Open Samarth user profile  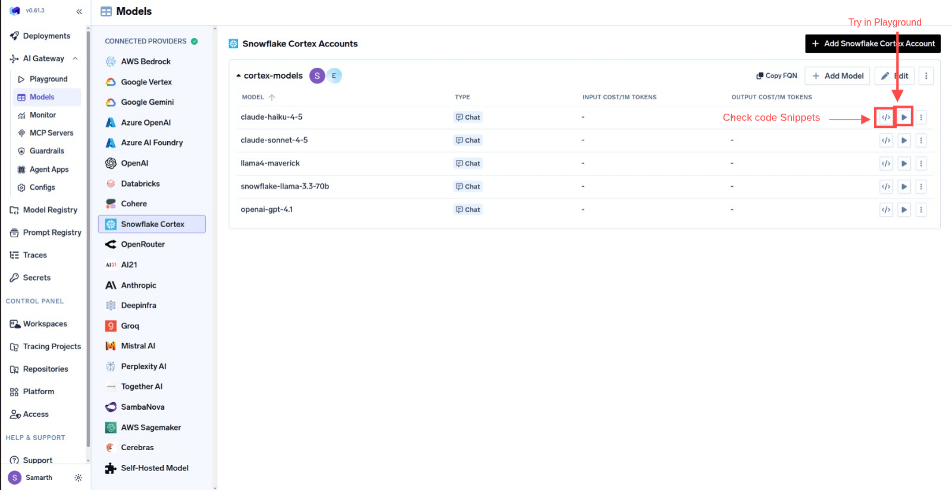[31, 478]
